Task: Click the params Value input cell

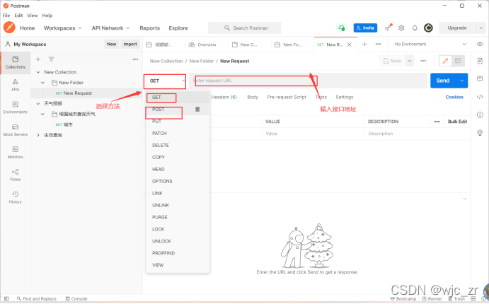Action: [x=313, y=134]
